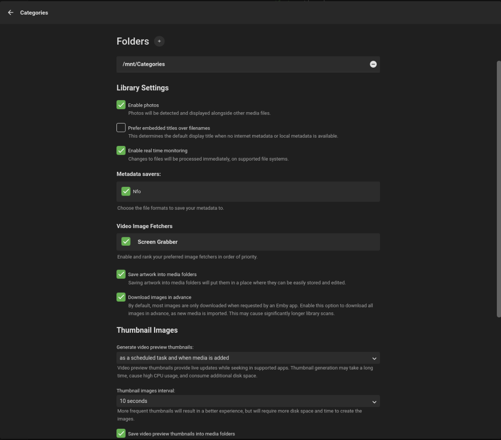
Task: Click the back arrow icon
Action: [x=11, y=13]
